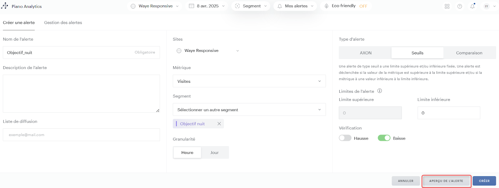The image size is (499, 188).
Task: Select Jour granularity
Action: tap(214, 152)
